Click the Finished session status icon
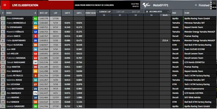 tap(196, 5)
